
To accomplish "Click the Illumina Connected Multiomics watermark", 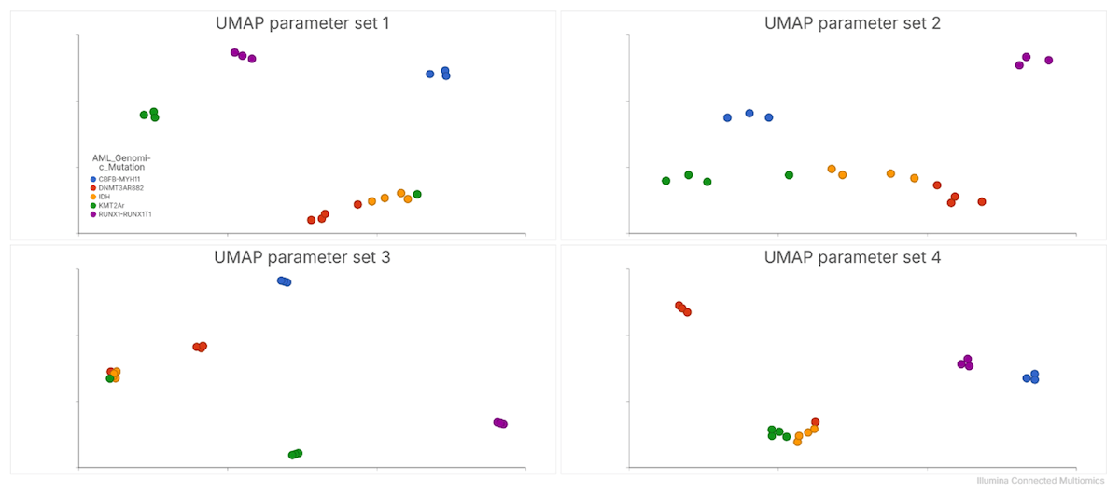I will coord(1040,481).
